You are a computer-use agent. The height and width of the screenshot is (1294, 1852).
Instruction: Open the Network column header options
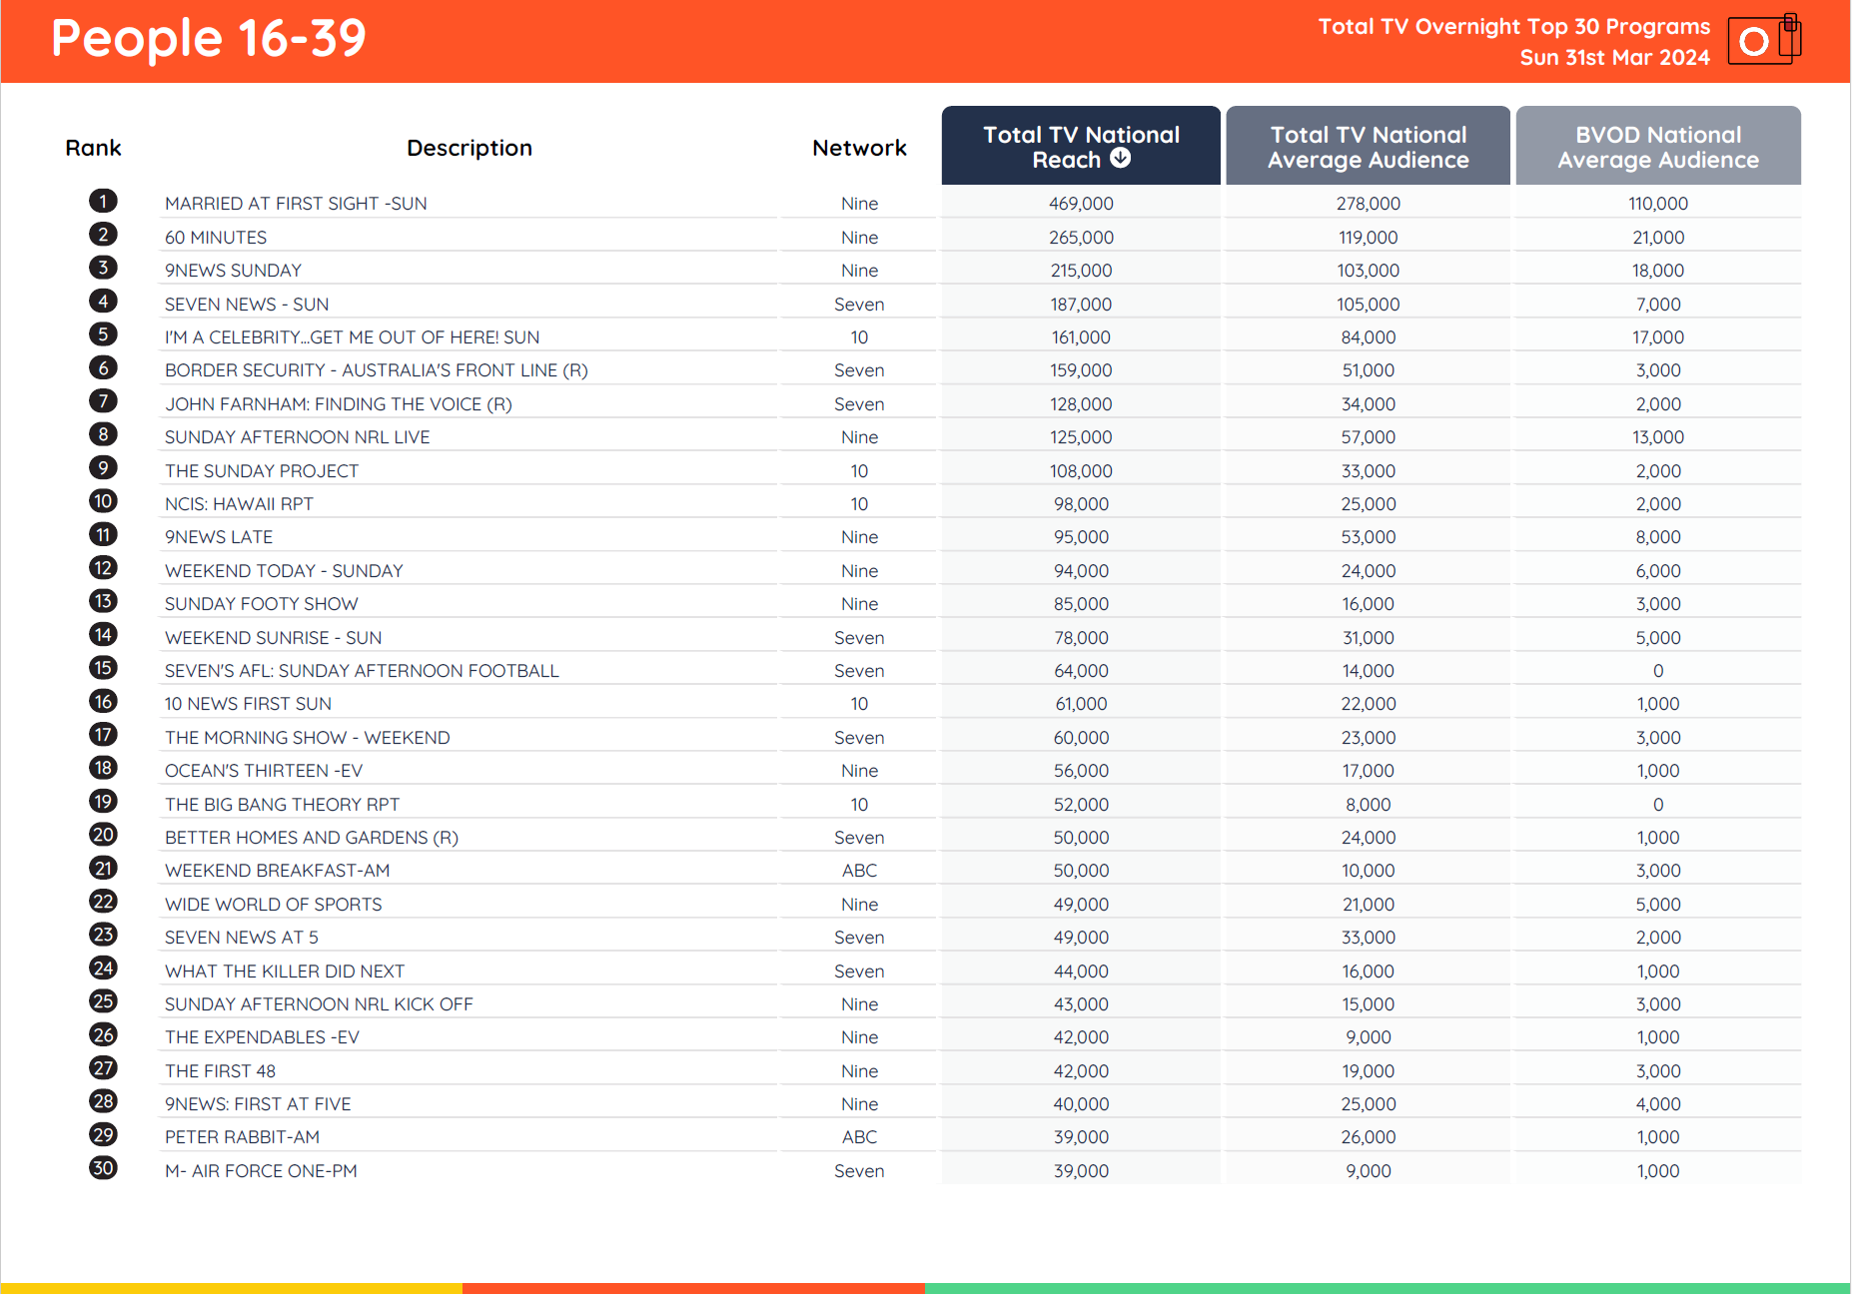(858, 147)
